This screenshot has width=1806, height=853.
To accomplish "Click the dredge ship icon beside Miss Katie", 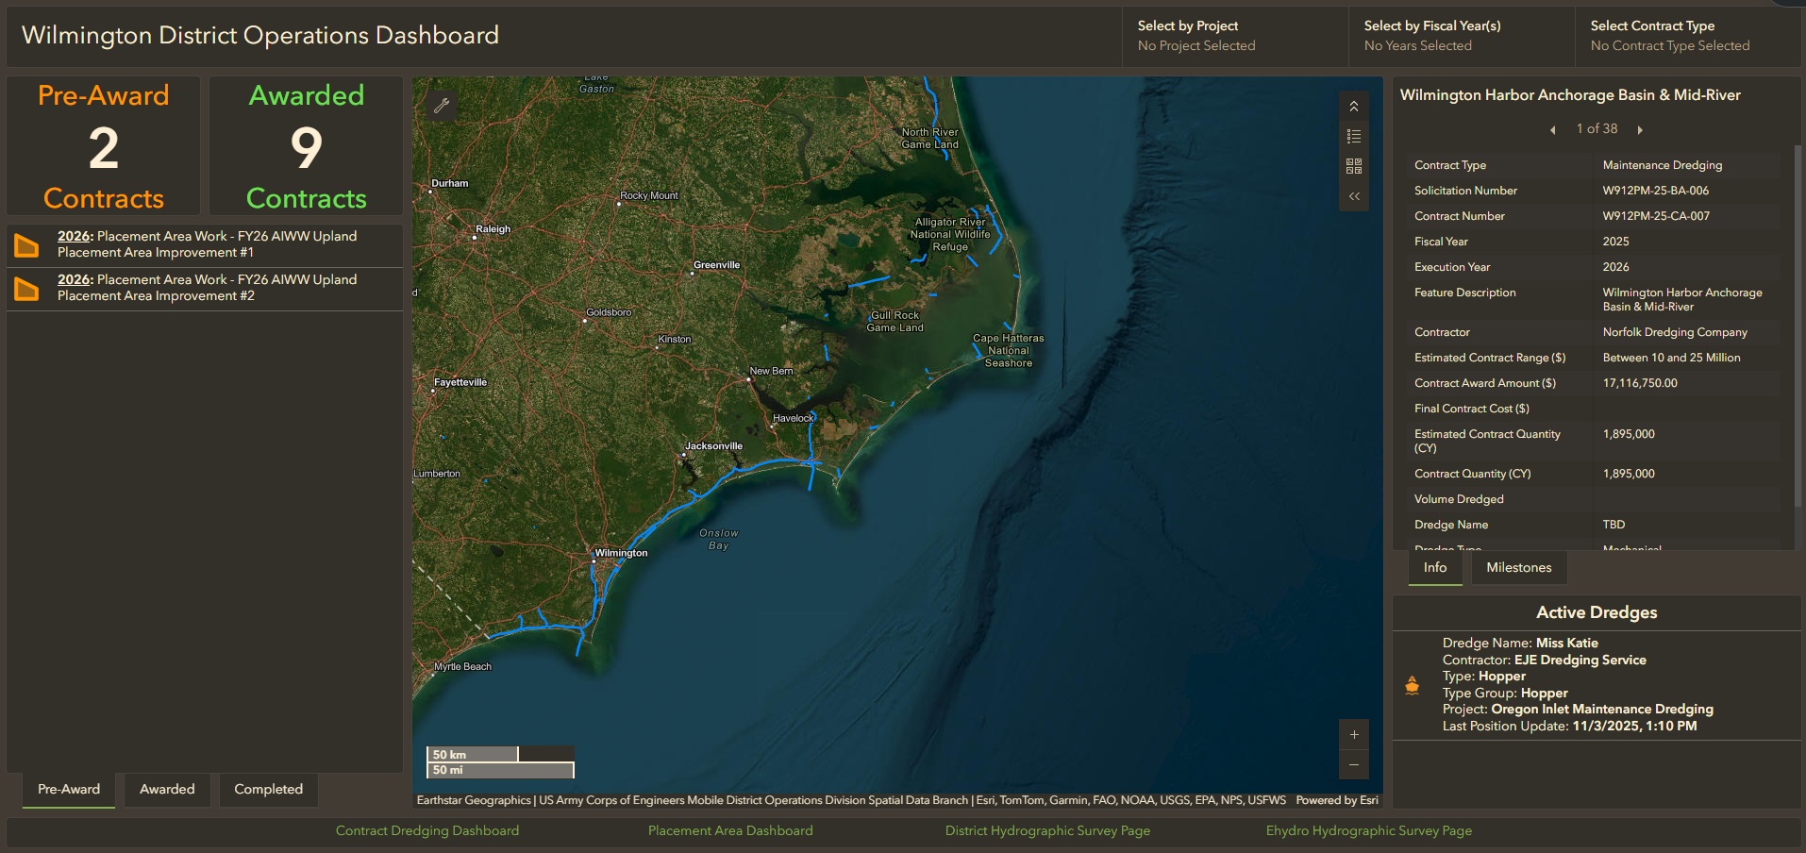I will pos(1412,685).
